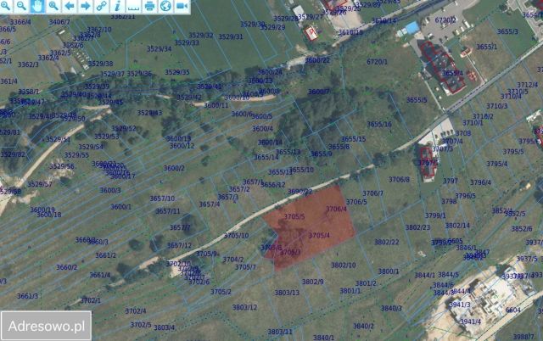
Task: Click parcel label 3657/12
Action: [179, 245]
